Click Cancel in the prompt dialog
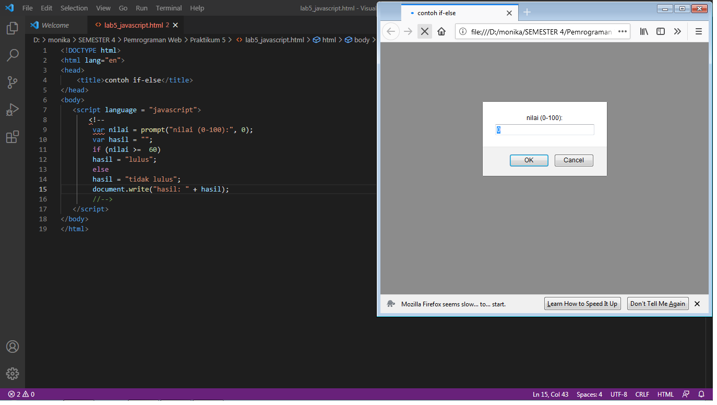 tap(573, 160)
